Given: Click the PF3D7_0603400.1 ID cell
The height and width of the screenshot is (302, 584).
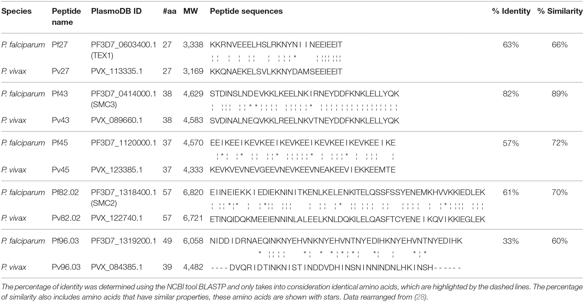Looking at the screenshot, I should pos(124,45).
